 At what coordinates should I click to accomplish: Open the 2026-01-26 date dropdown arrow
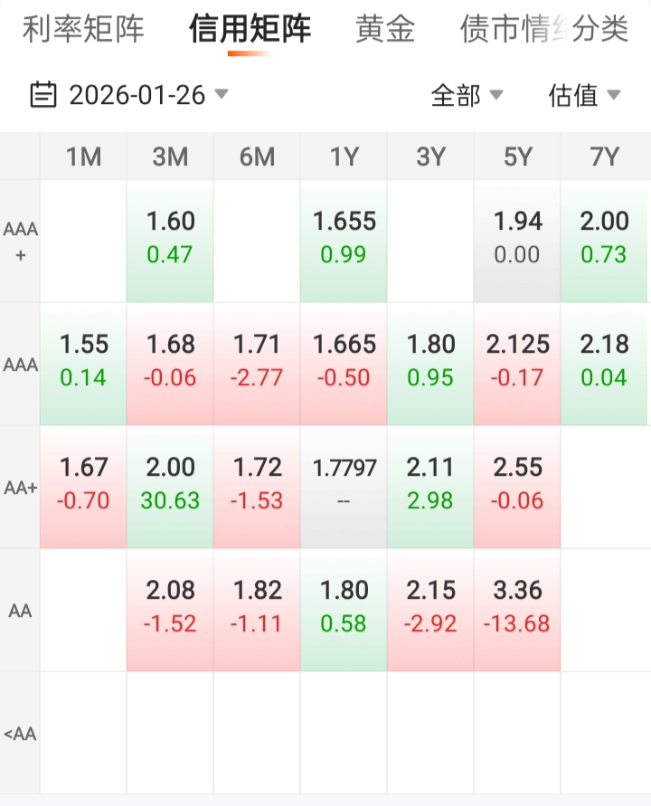click(x=222, y=94)
